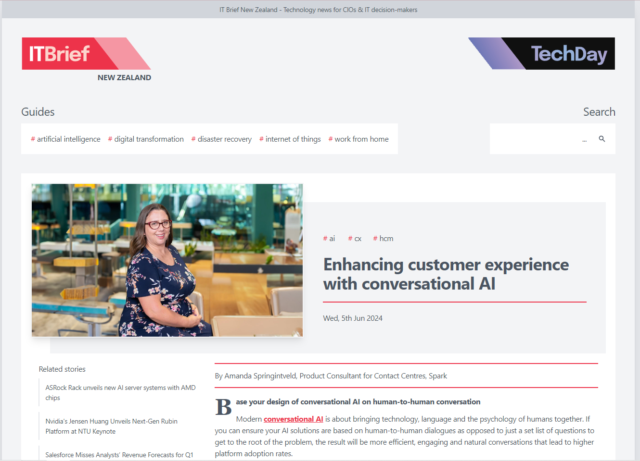The image size is (640, 461).
Task: Read the Nvidia Jensen Huang Rubin story
Action: tap(111, 426)
